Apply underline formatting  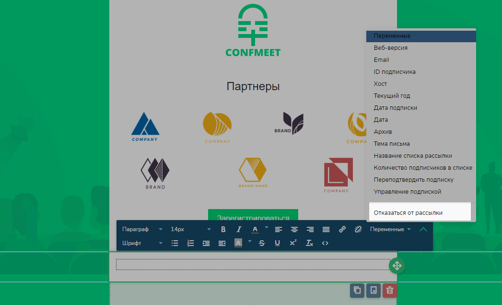[277, 243]
